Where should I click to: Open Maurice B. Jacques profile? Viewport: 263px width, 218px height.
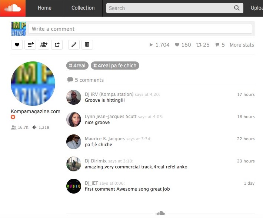pyautogui.click(x=105, y=139)
